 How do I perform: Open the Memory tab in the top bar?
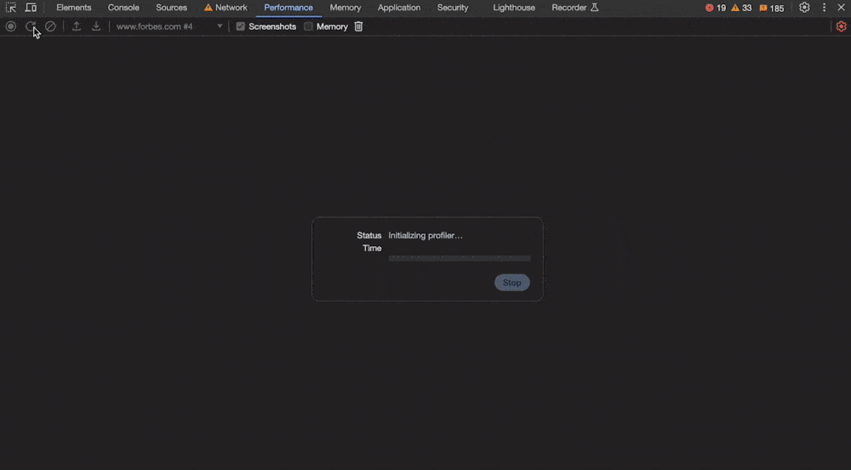[346, 8]
